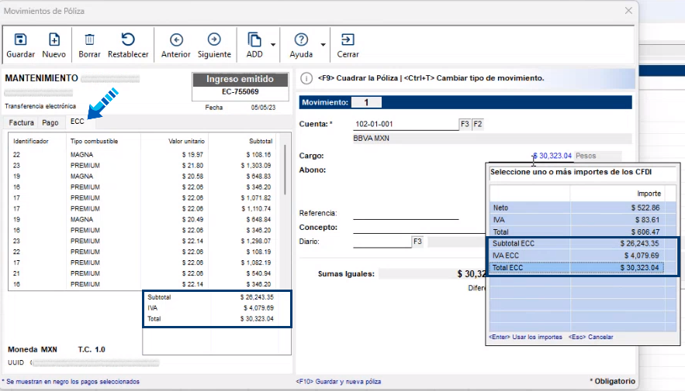This screenshot has width=685, height=391.
Task: Switch to the Pago tab
Action: coord(50,122)
